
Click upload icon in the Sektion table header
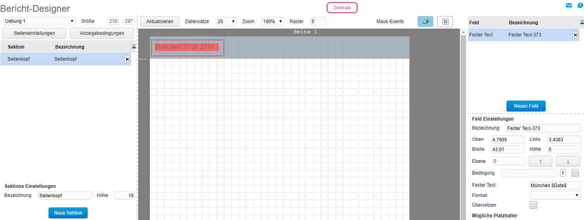coord(134,47)
